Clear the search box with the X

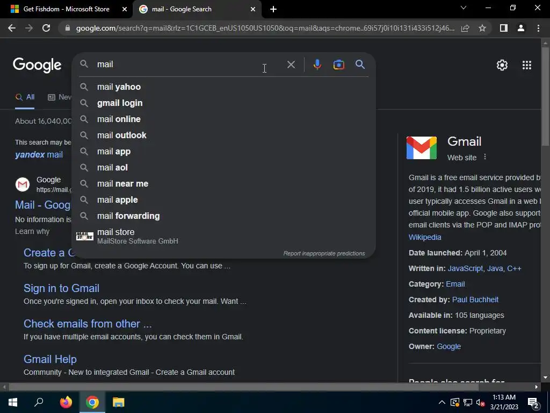[x=291, y=65]
